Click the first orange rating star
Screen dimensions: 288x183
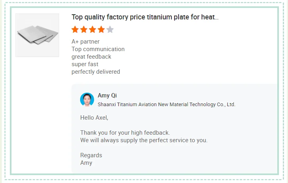tap(75, 29)
